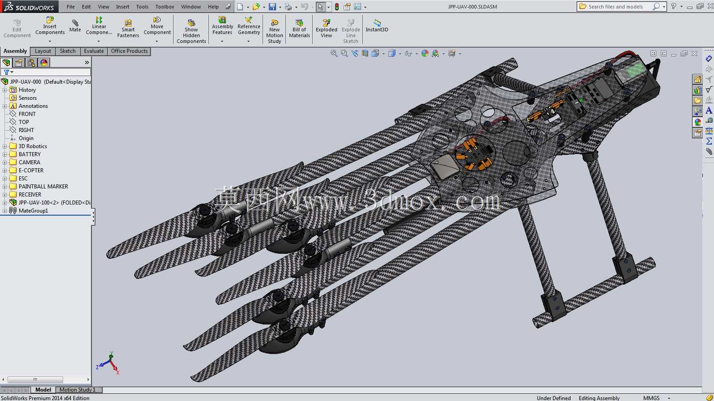
Task: Click the Zoom to Fit icon
Action: (334, 53)
